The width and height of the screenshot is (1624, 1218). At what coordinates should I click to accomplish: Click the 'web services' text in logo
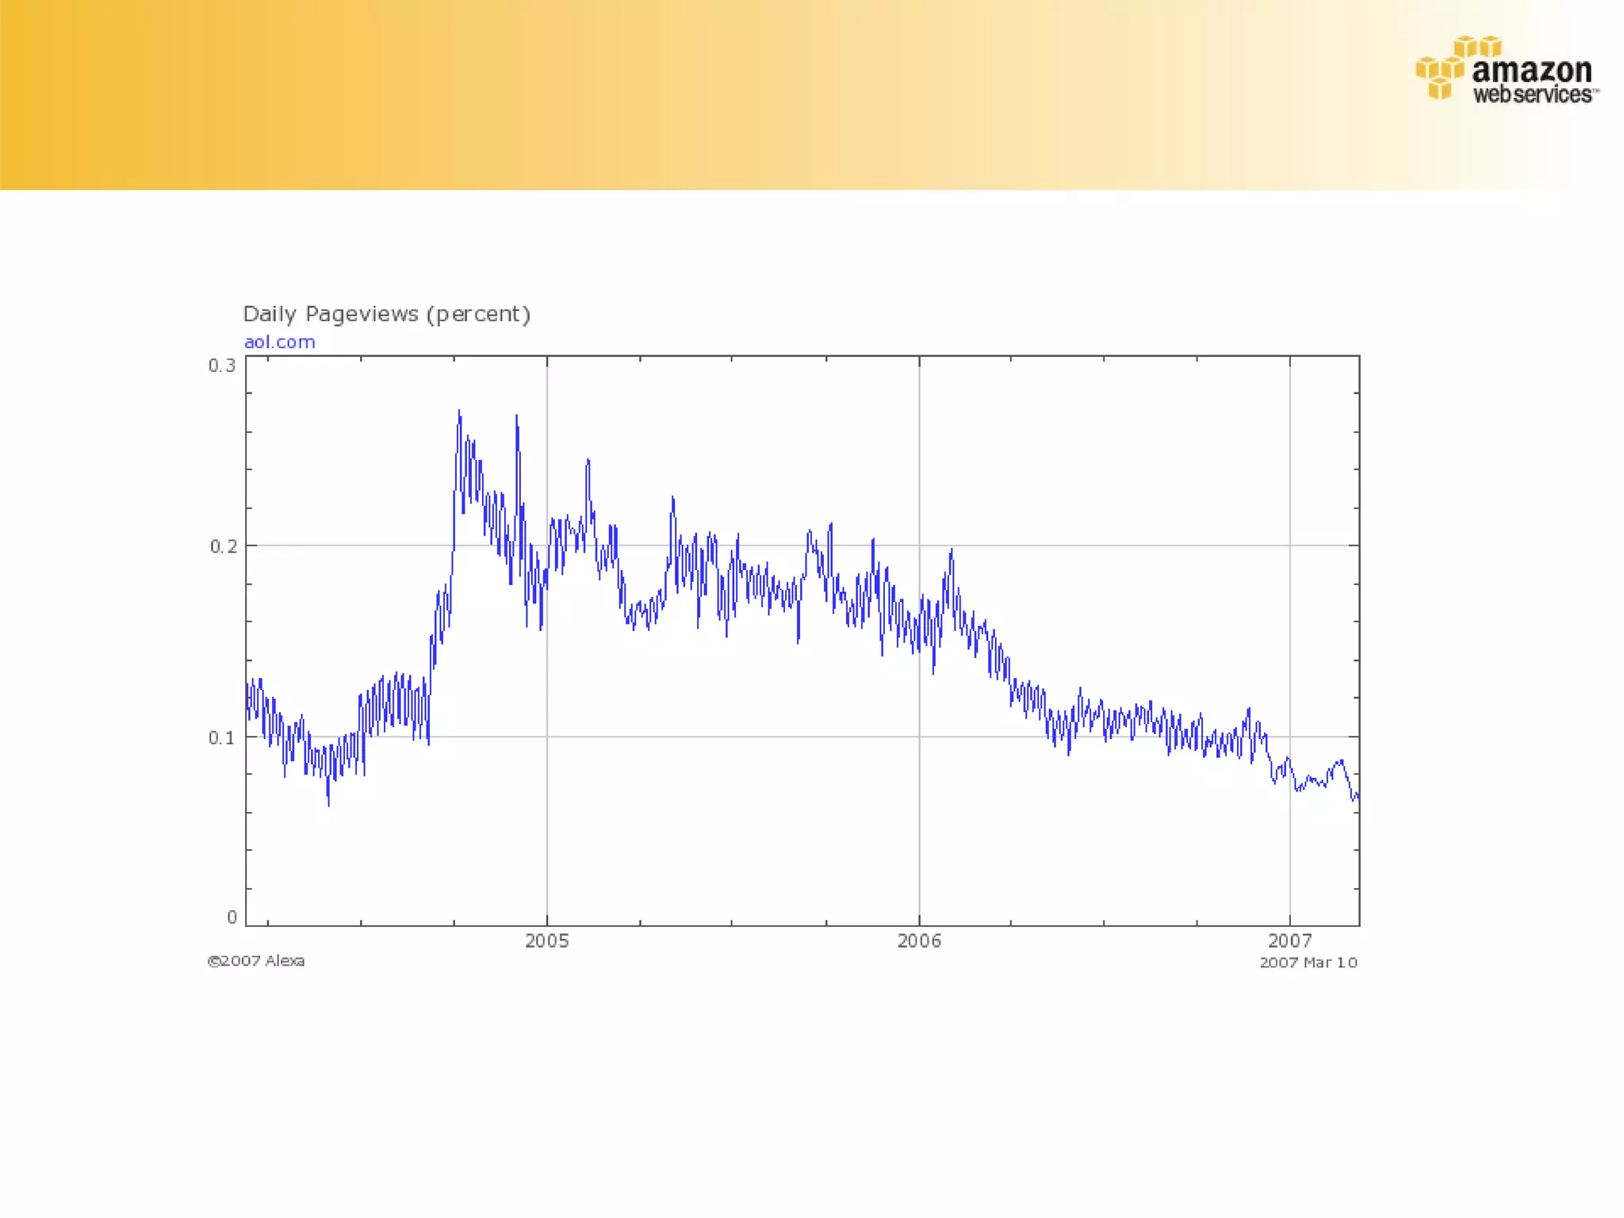point(1533,95)
